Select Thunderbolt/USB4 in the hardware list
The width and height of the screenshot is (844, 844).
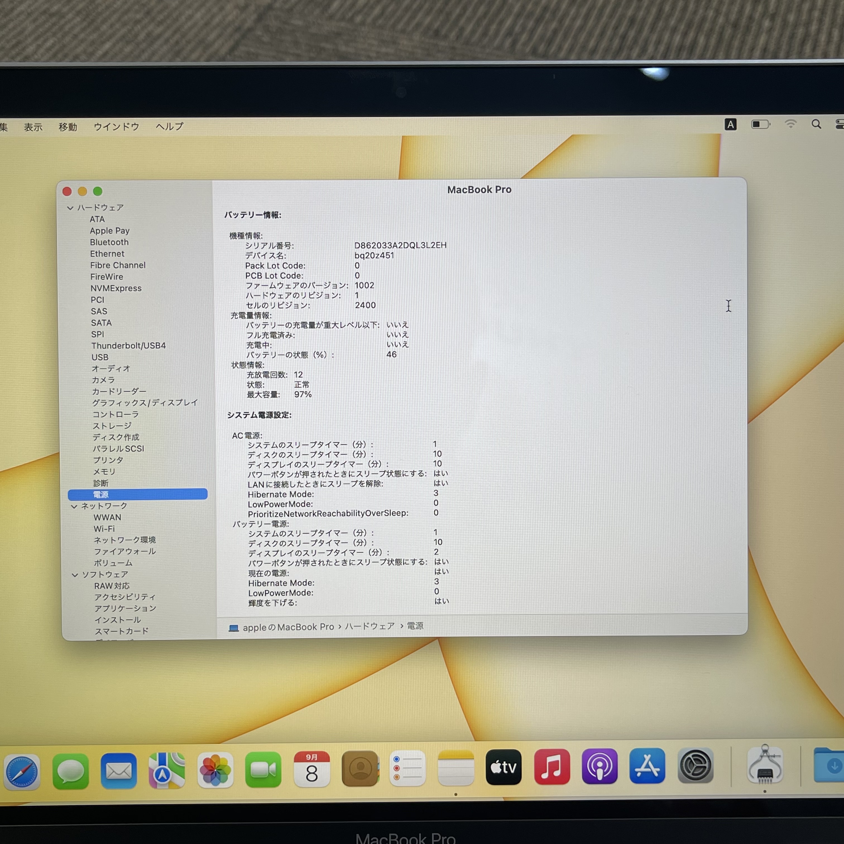coord(128,346)
